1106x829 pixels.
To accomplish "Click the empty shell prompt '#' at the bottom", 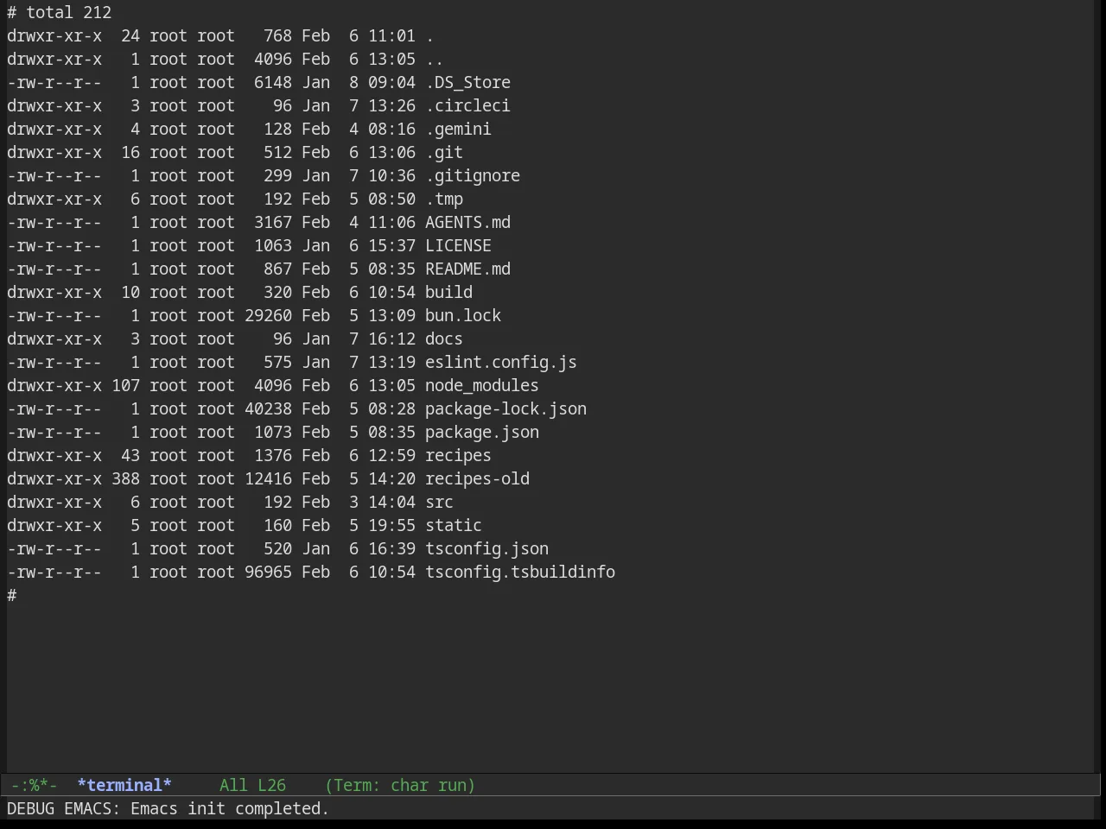I will click(x=12, y=595).
